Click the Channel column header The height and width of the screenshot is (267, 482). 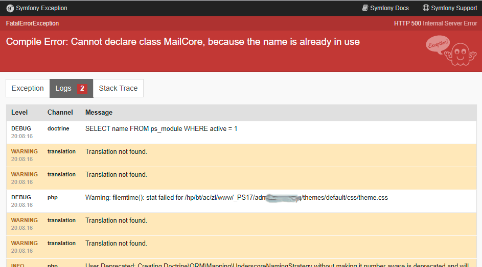[60, 113]
